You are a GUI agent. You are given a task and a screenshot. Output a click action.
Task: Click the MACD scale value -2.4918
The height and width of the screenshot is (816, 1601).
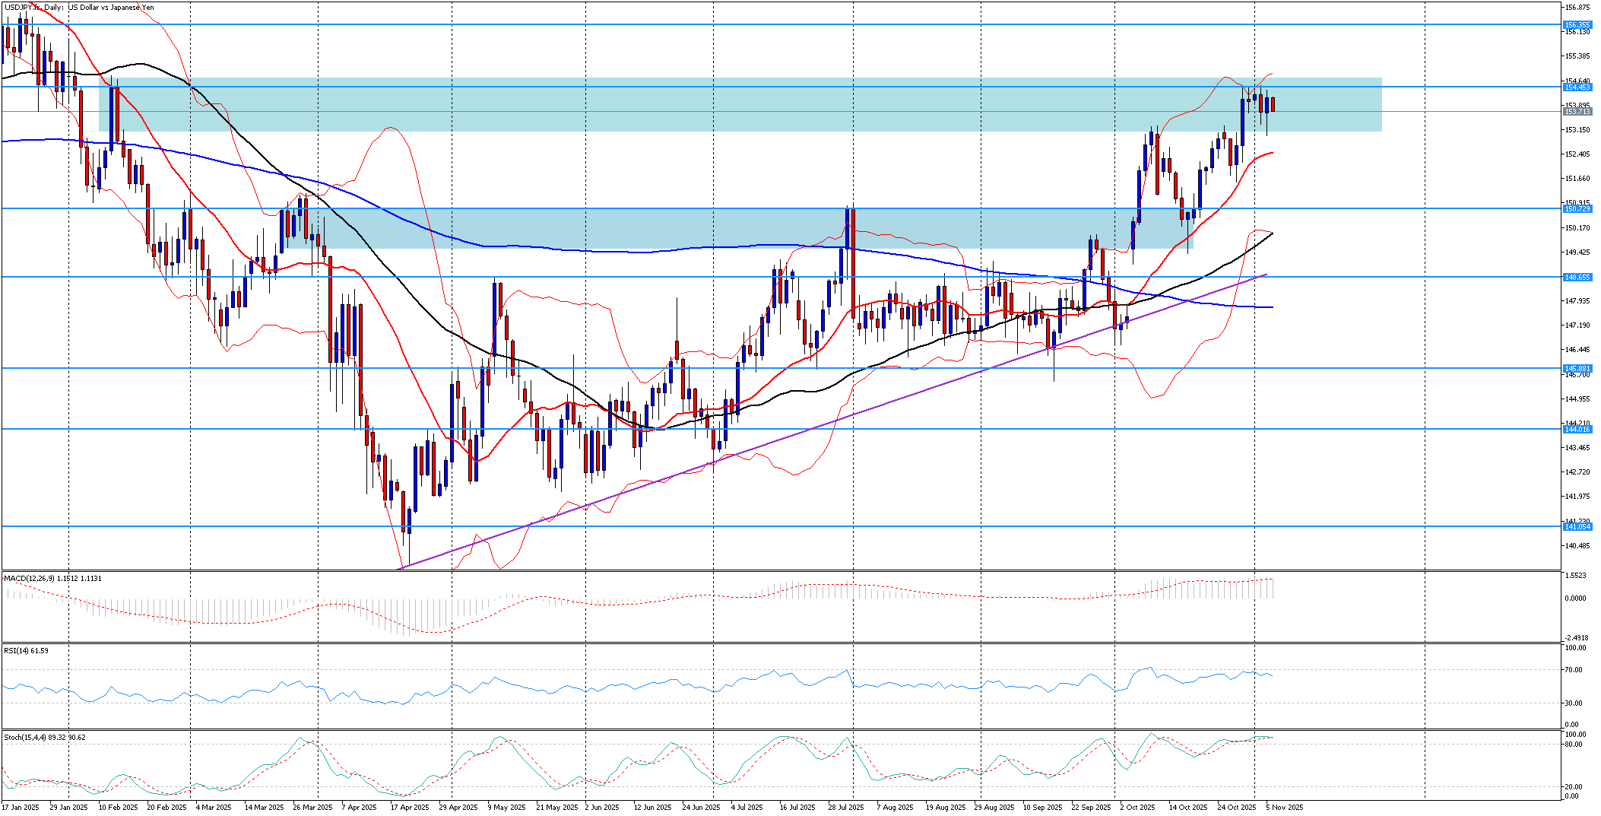[x=1575, y=637]
